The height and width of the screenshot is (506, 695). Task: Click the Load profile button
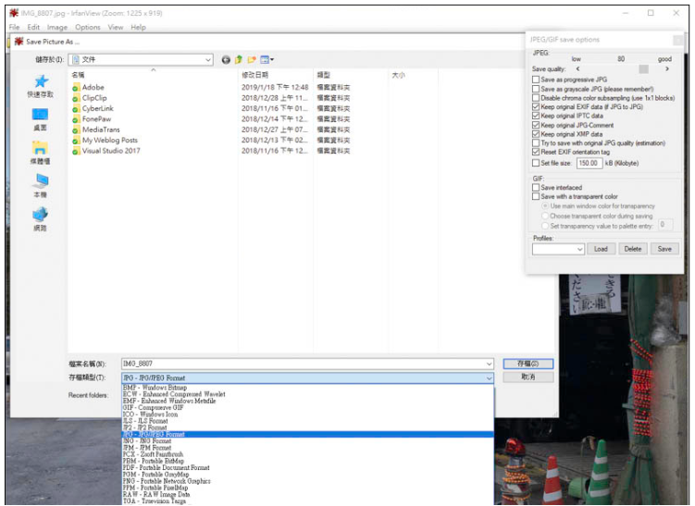point(601,249)
